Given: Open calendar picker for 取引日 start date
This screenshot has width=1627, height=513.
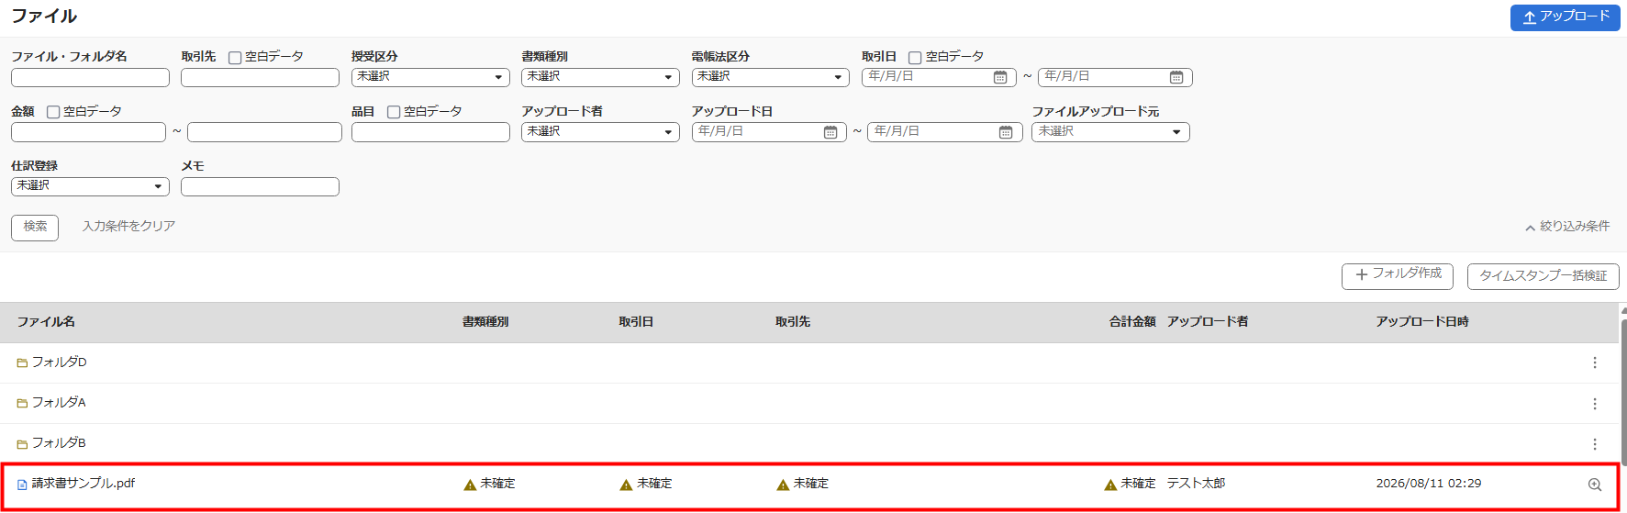Looking at the screenshot, I should click(1000, 77).
